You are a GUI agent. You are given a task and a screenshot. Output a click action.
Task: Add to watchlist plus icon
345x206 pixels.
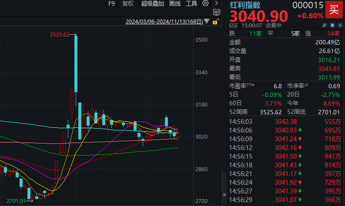[x=340, y=25]
